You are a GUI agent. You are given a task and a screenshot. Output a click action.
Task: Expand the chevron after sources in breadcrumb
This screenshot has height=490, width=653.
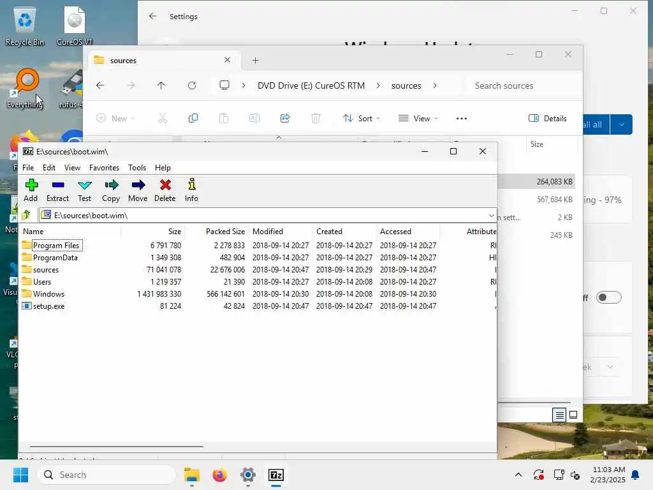[435, 85]
